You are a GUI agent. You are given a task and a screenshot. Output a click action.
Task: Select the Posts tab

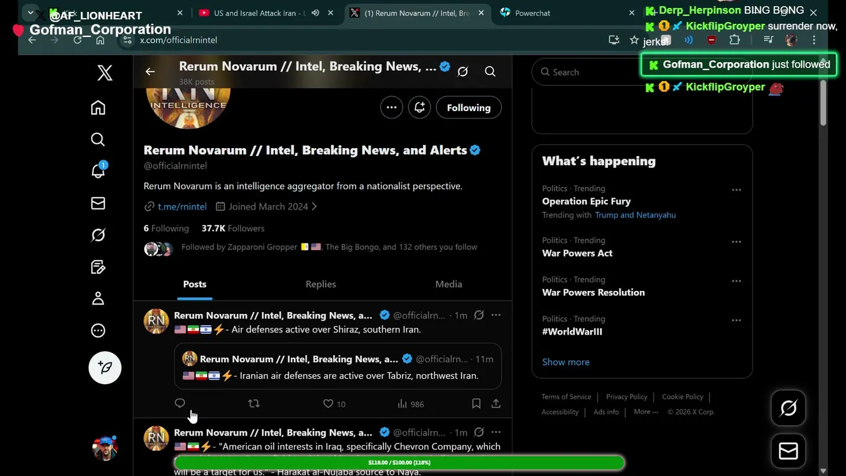[x=194, y=284]
